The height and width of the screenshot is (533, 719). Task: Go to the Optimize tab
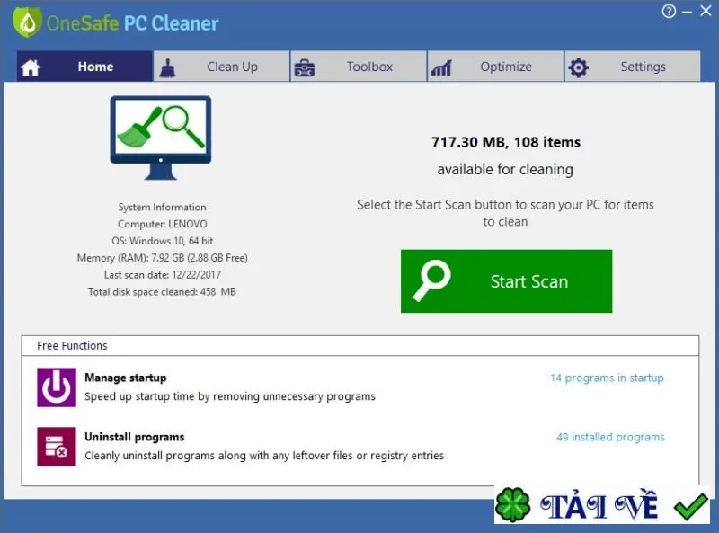[496, 67]
